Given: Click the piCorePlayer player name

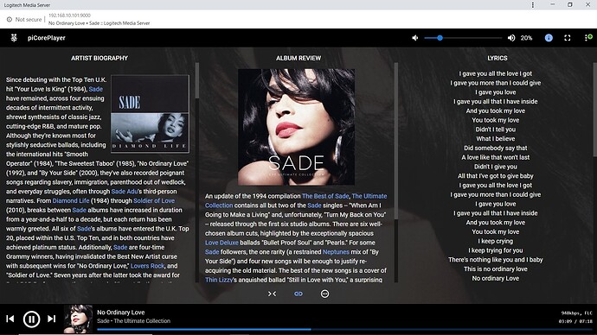Looking at the screenshot, I should click(47, 38).
